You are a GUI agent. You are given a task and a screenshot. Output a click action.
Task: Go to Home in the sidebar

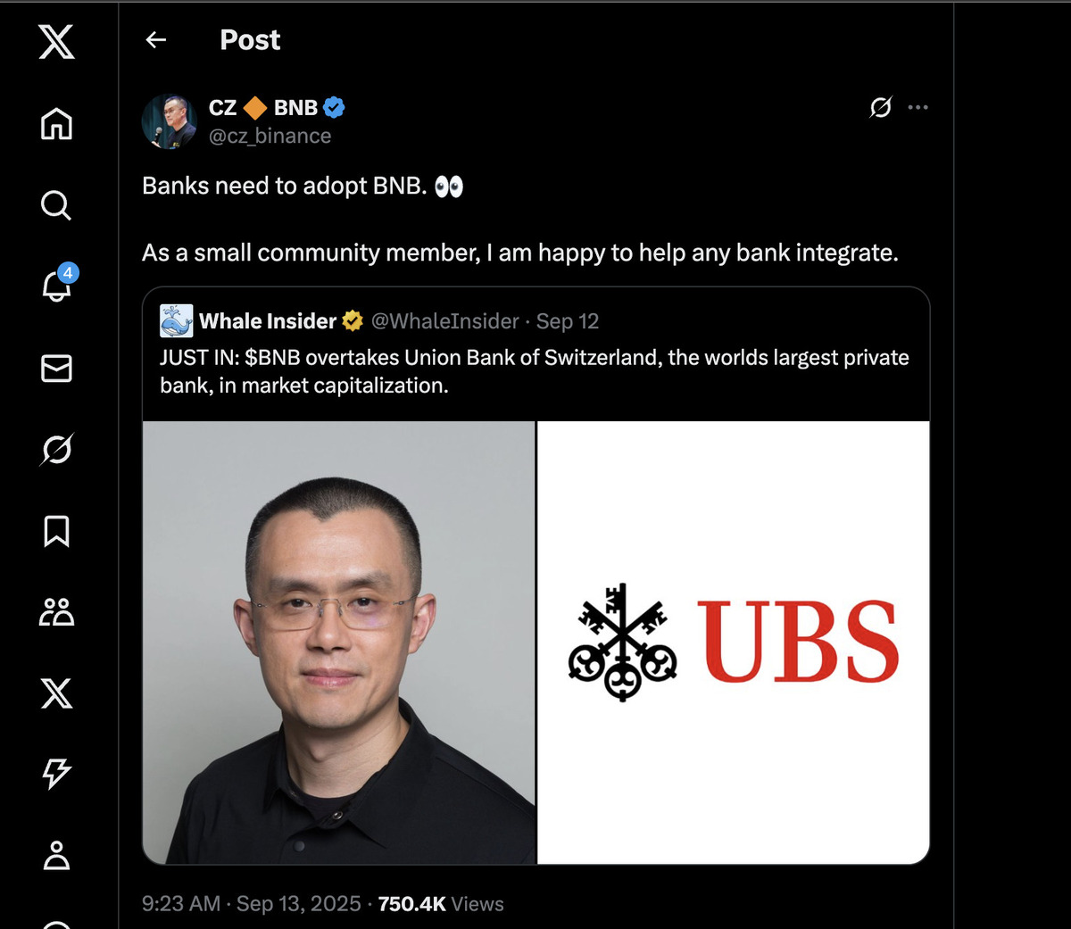(x=56, y=123)
